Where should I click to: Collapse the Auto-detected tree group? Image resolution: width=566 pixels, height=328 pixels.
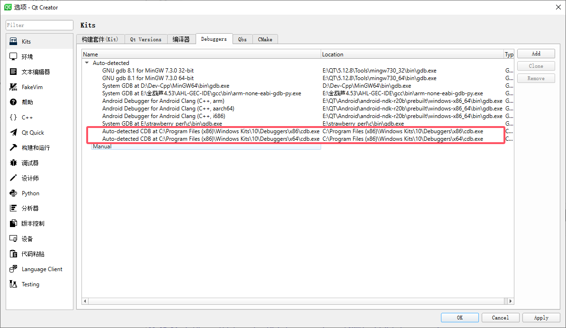87,63
